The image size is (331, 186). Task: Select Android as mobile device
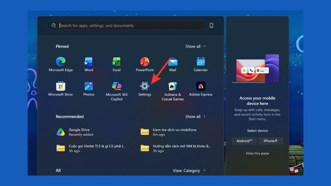click(244, 141)
